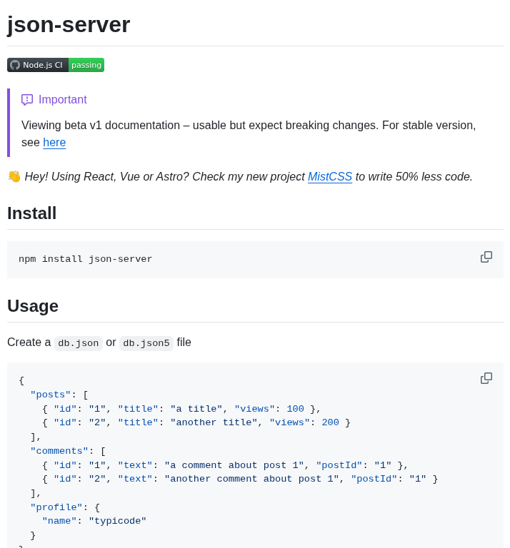Click the "another title" string

(x=214, y=422)
